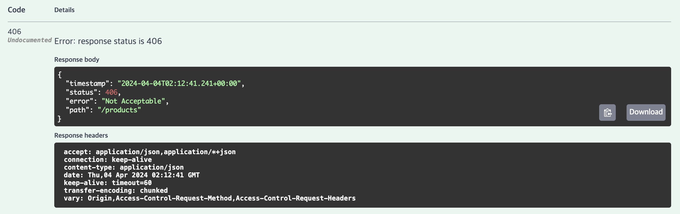Screen dimensions: 680x214
Task: Select the Code column header
Action: click(16, 10)
